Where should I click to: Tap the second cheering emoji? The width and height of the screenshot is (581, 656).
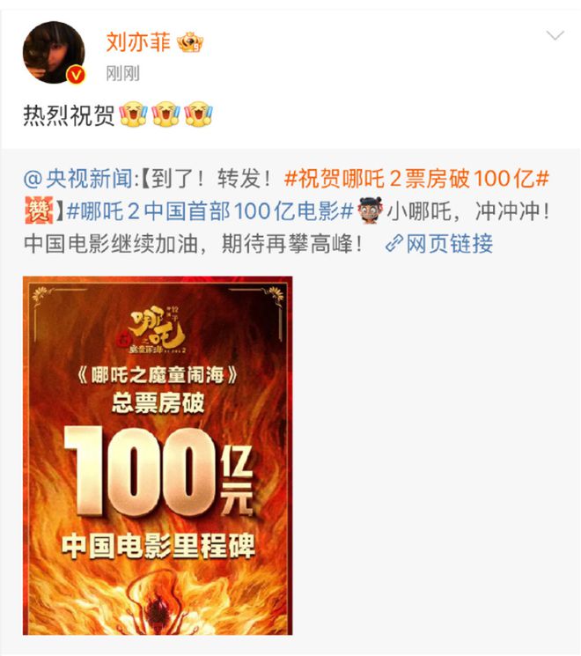pos(166,114)
